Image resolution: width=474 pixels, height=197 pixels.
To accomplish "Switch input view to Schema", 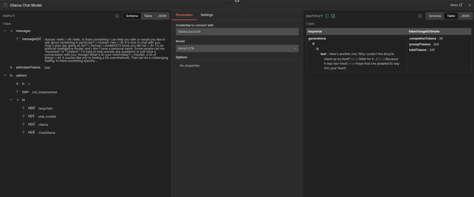I will 132,16.
